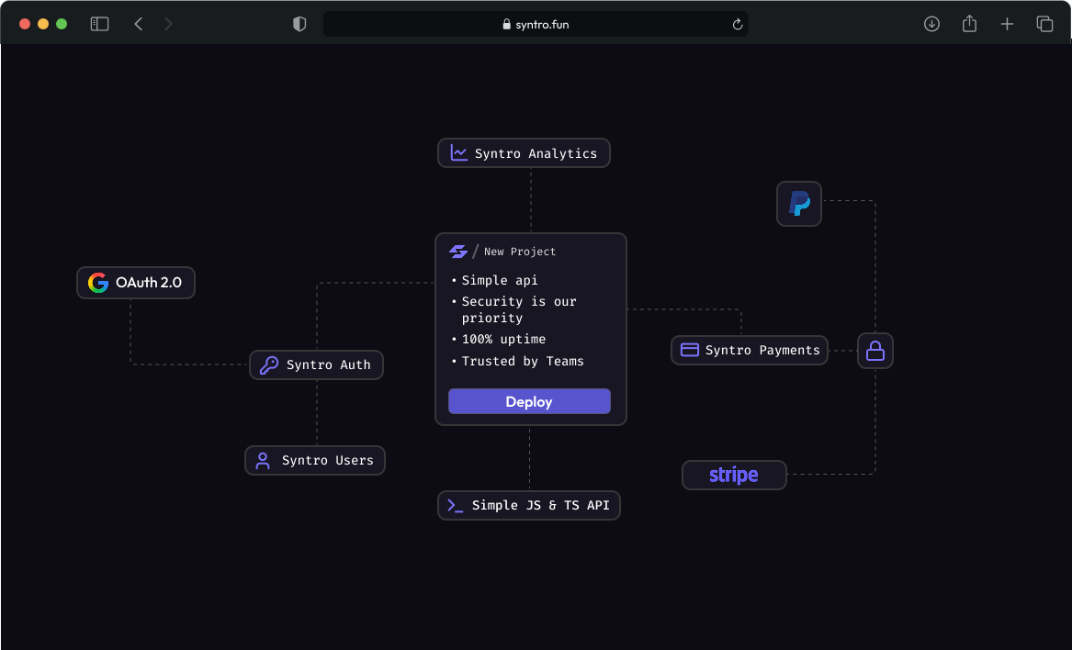The height and width of the screenshot is (650, 1072).
Task: Click the padlock security icon
Action: tap(875, 351)
